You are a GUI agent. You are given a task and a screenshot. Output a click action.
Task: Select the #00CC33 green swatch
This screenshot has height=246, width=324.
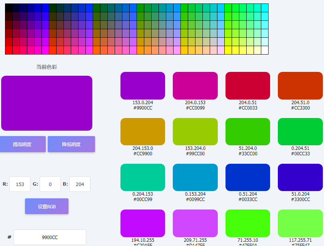300,131
